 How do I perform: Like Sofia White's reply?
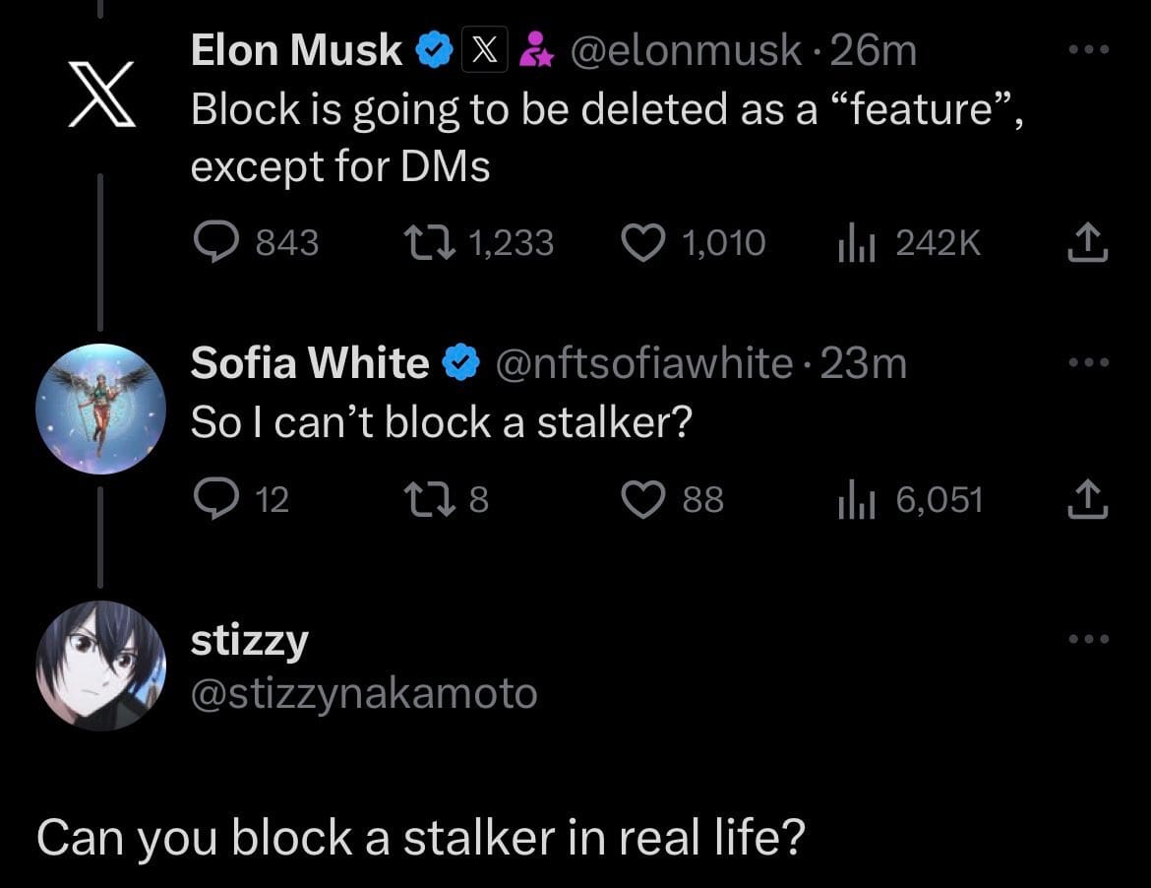point(644,499)
